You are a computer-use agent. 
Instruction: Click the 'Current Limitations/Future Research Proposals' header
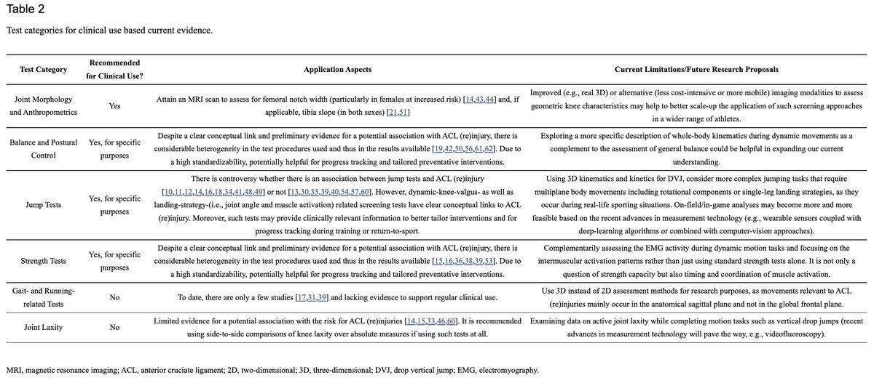pos(697,69)
